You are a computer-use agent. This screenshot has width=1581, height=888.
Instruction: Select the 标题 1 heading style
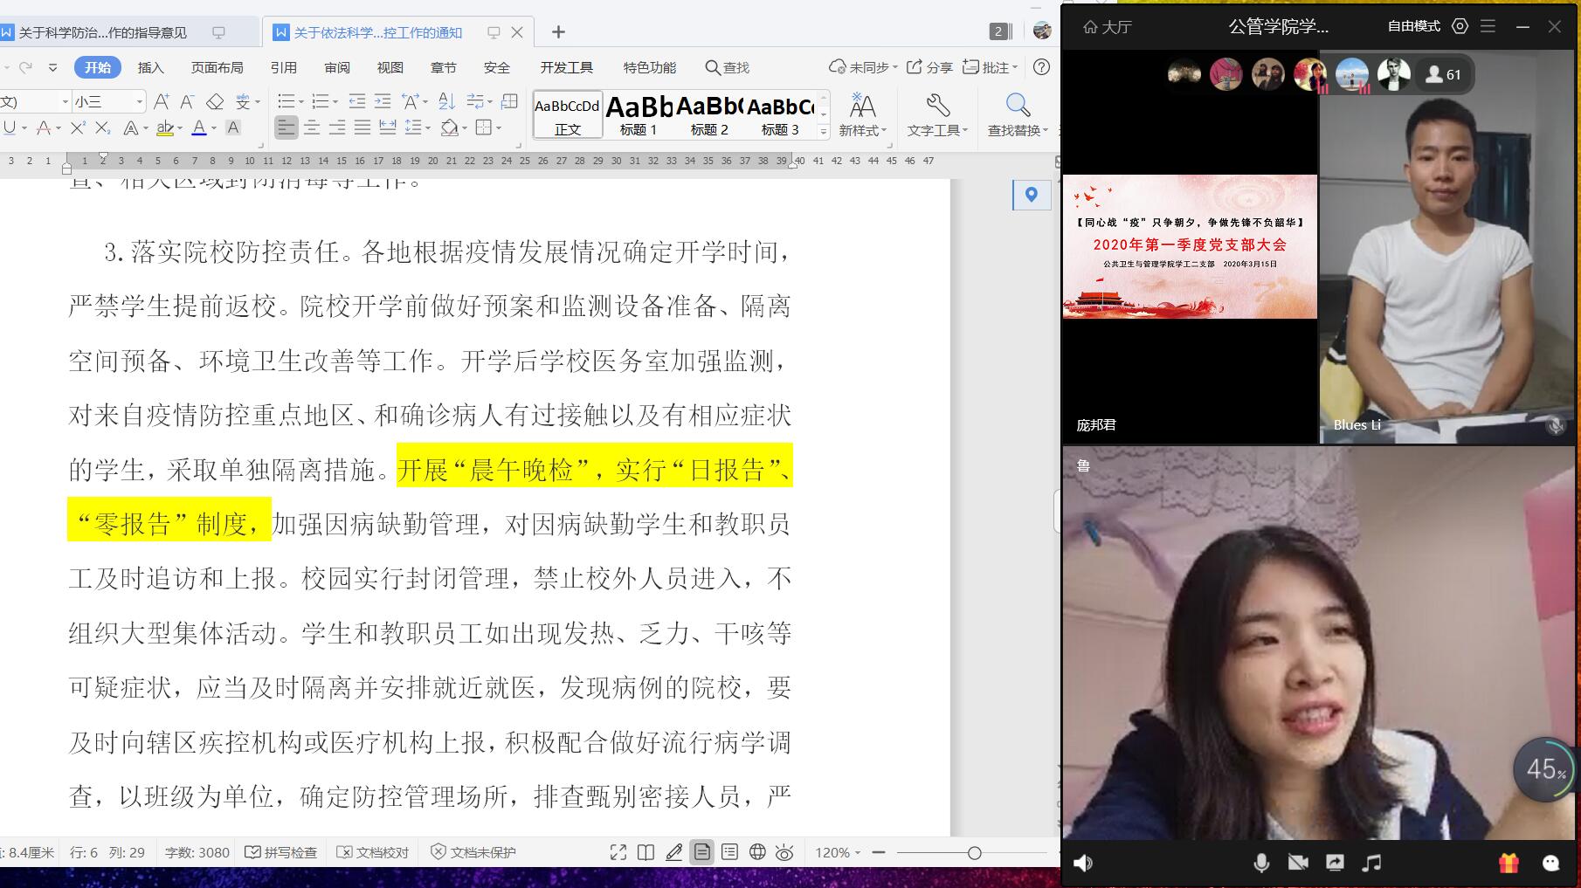pyautogui.click(x=639, y=114)
